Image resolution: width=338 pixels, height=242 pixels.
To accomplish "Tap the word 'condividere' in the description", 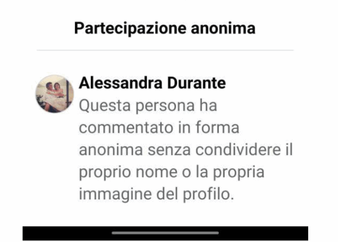I will [x=238, y=150].
